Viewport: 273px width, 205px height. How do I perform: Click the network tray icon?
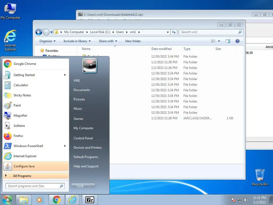pyautogui.click(x=240, y=200)
